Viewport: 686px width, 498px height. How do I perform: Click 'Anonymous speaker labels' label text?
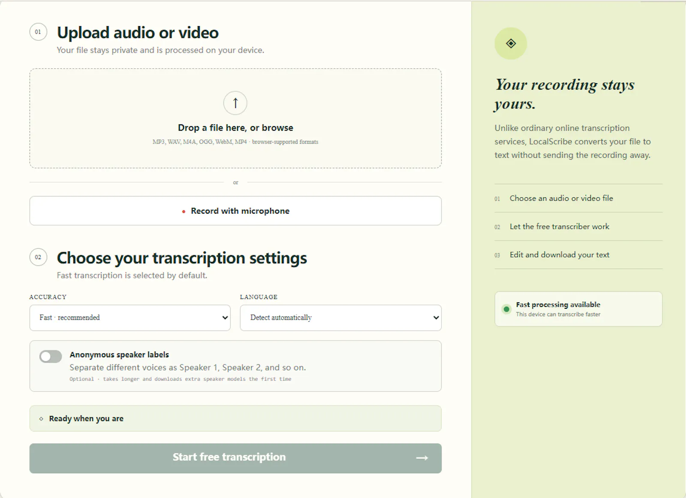[119, 355]
